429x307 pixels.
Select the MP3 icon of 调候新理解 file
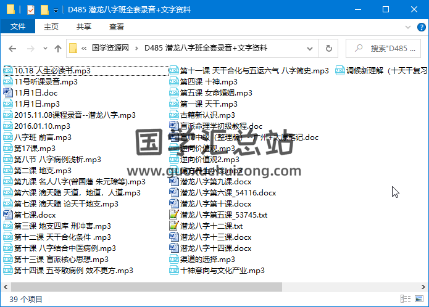point(340,71)
